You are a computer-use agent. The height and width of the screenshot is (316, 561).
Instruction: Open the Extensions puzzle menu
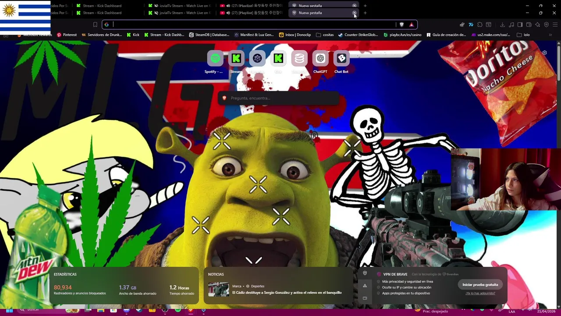480,25
